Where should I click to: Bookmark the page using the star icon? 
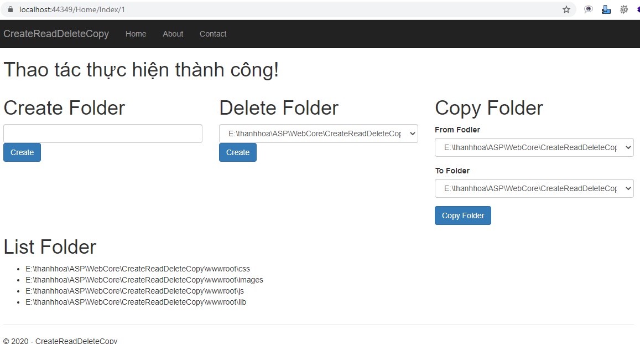point(566,9)
